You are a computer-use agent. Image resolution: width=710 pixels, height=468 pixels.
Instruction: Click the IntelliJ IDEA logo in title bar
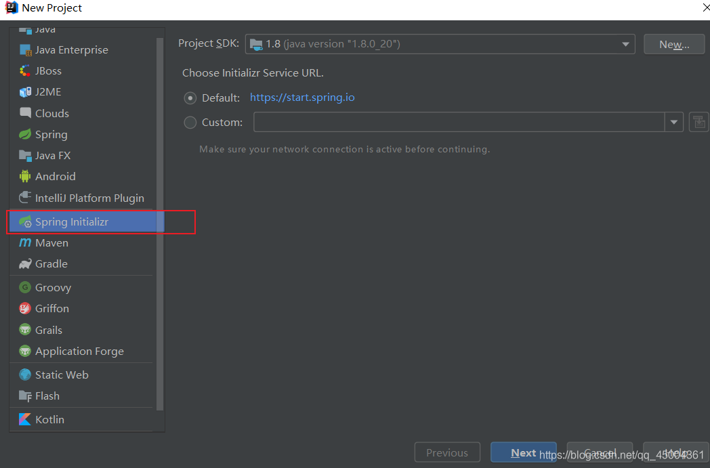12,7
